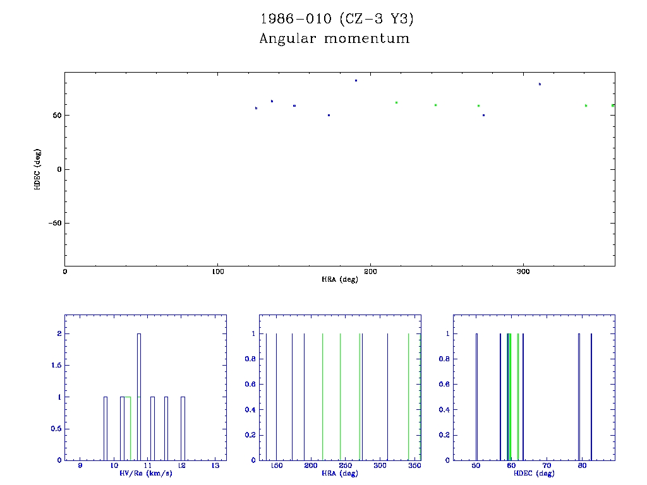Click the "100" x-axis tick of the scatter plot
This screenshot has height=485, width=647.
217,272
